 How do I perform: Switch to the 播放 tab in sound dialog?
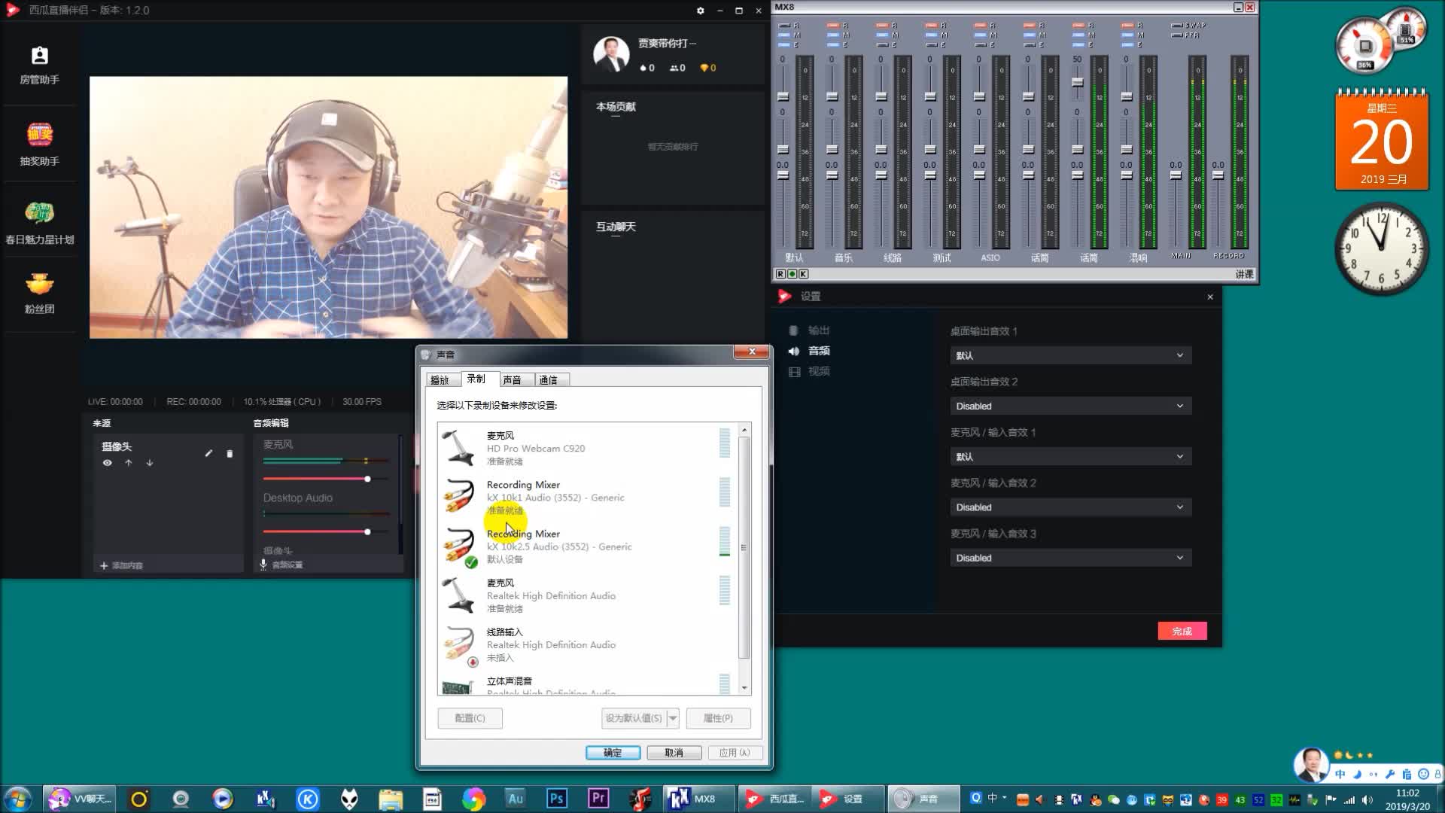(440, 380)
